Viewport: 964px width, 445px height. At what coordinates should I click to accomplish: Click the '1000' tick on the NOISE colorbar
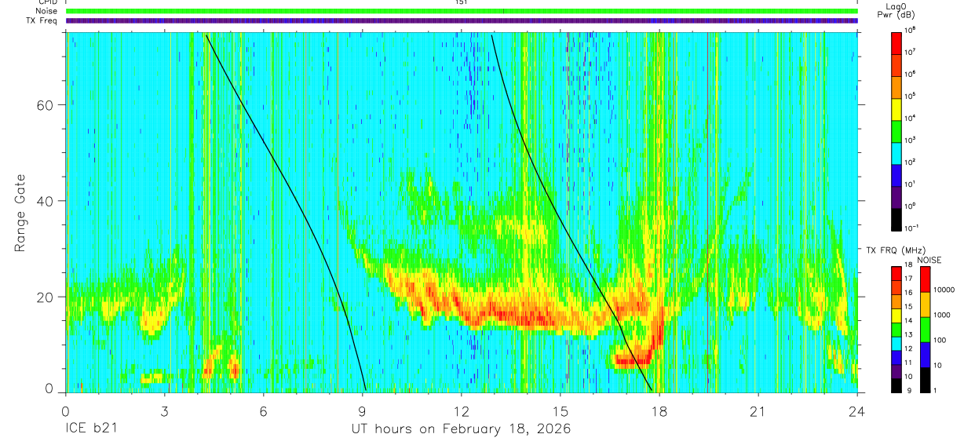[x=944, y=316]
